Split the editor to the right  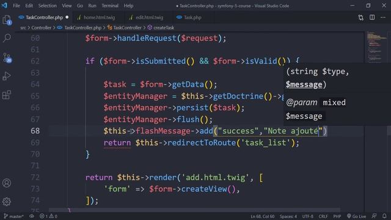pyautogui.click(x=372, y=18)
